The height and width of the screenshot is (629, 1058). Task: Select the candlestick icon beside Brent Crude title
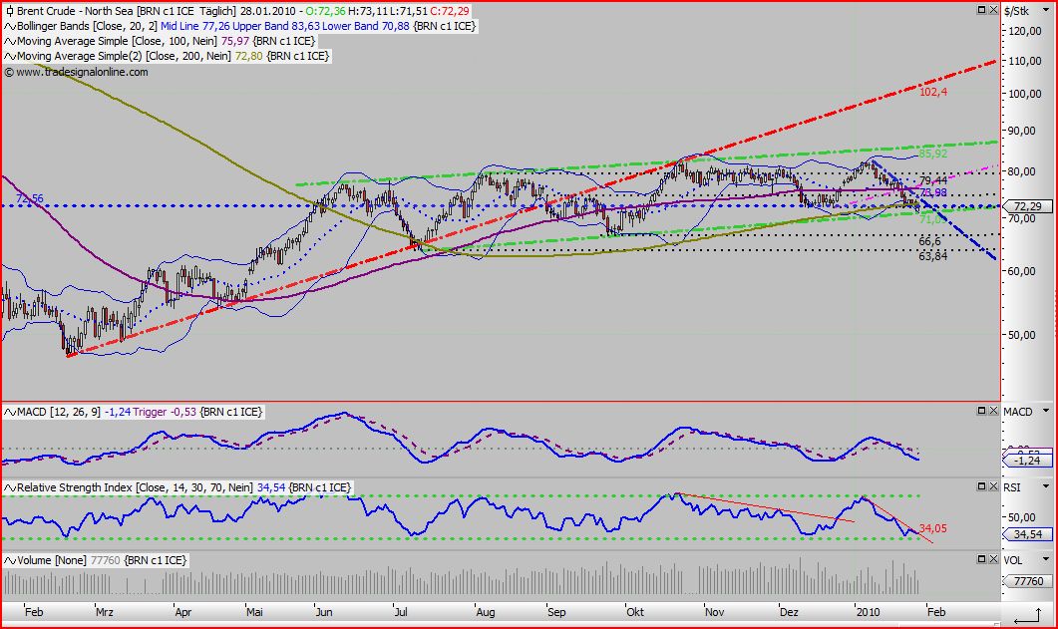coord(10,10)
